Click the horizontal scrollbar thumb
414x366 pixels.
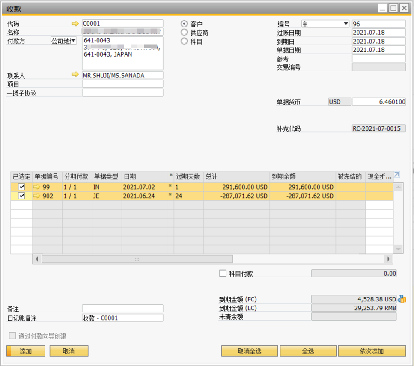tap(137, 259)
